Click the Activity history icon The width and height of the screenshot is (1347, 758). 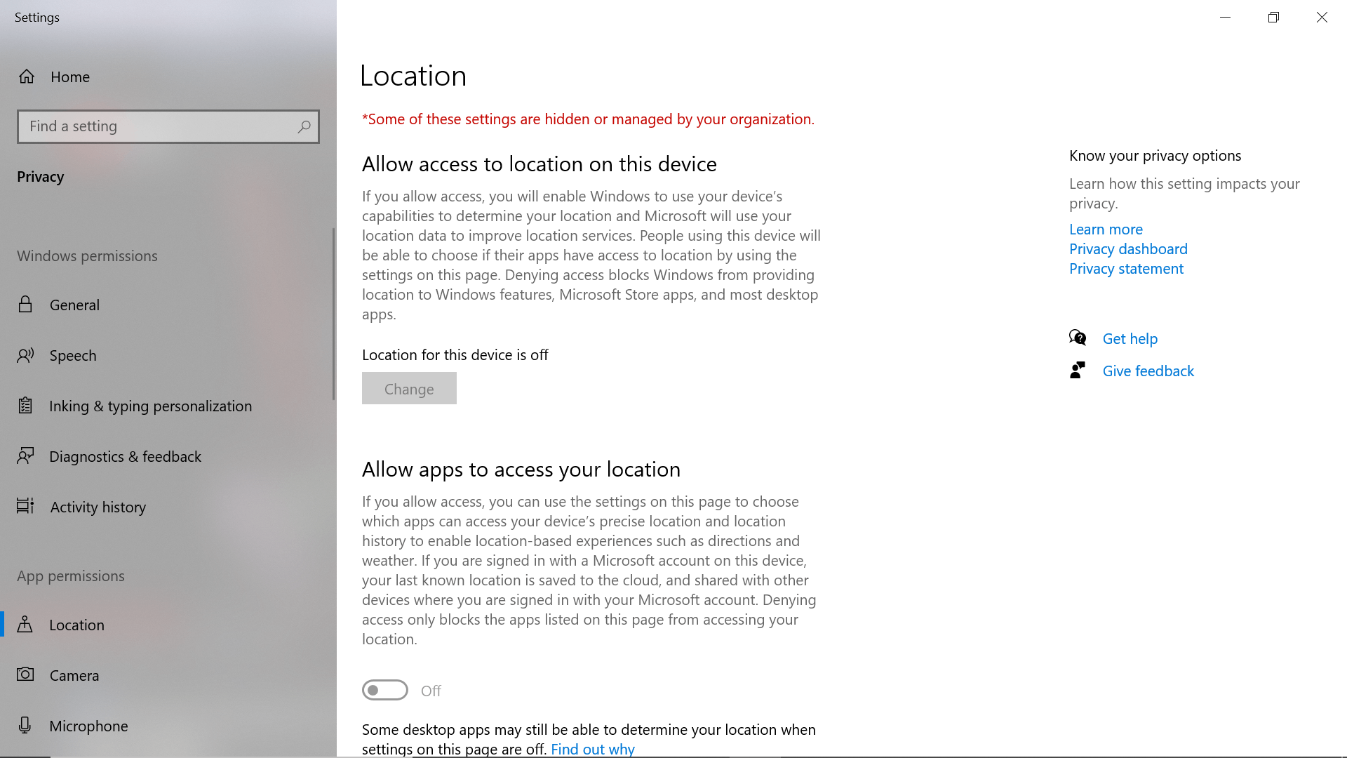point(25,507)
